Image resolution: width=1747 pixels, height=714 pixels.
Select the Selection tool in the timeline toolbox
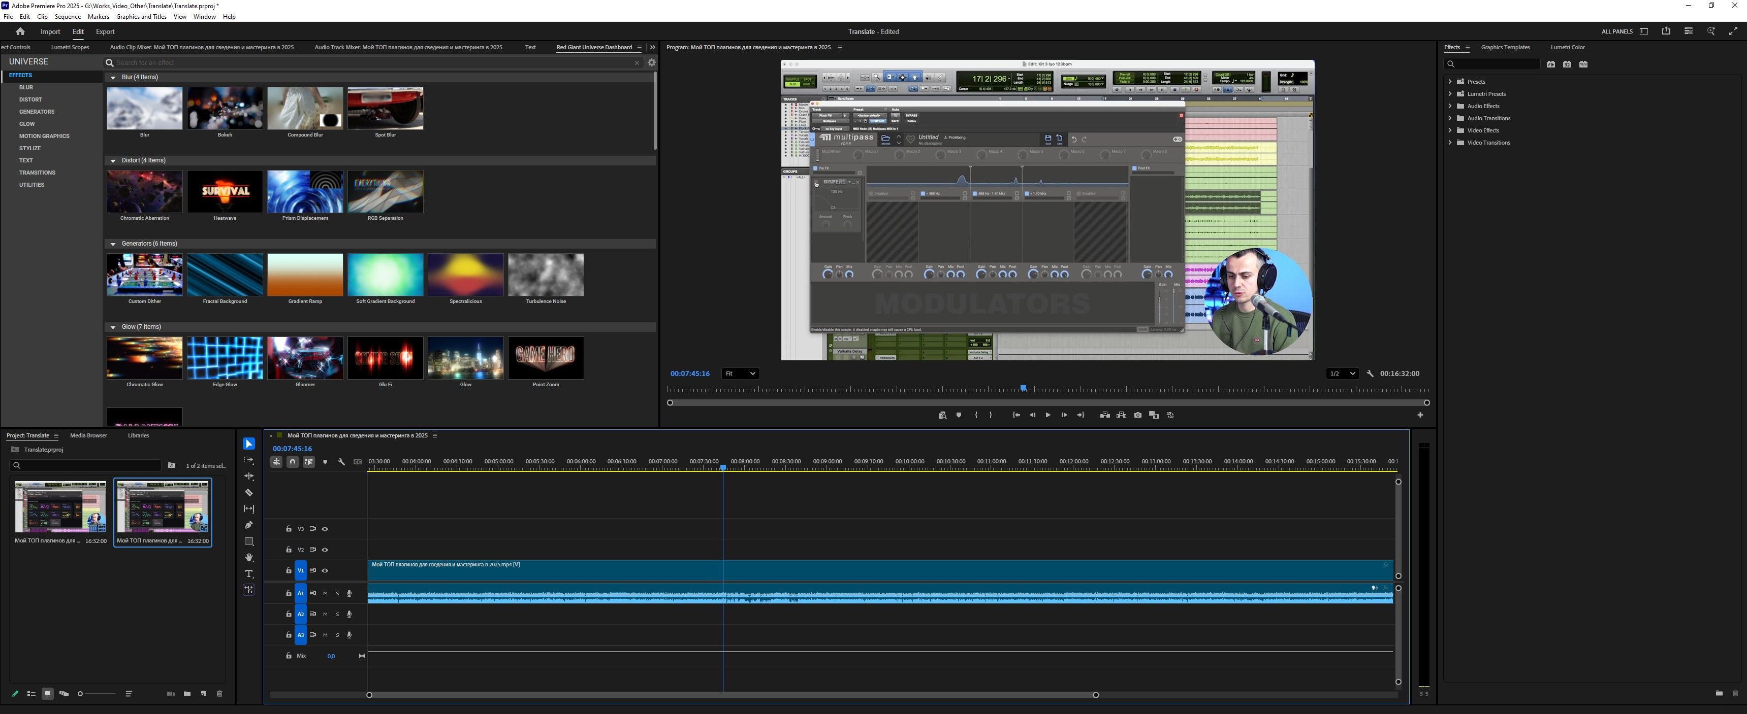point(249,444)
